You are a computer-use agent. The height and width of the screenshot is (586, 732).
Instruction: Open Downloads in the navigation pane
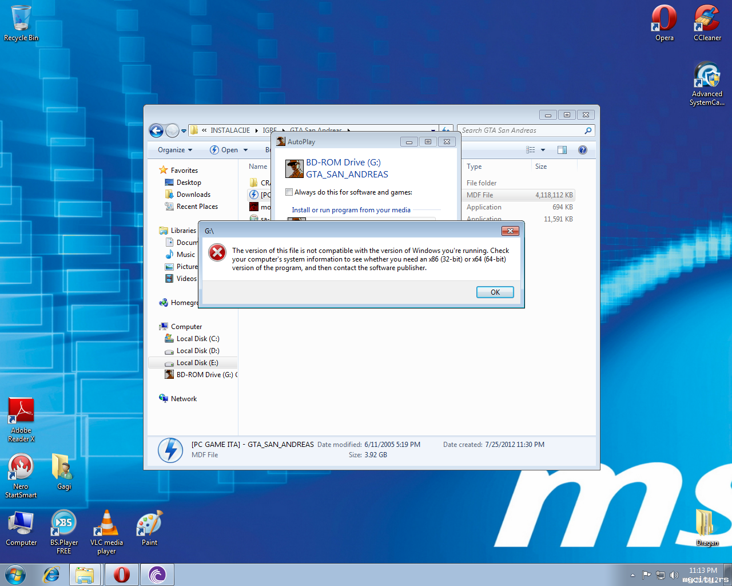click(193, 195)
